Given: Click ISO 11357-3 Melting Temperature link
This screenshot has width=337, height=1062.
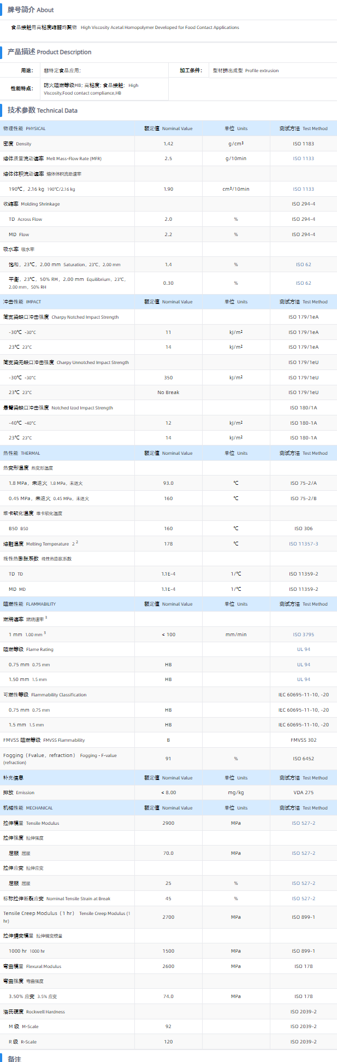Looking at the screenshot, I should pyautogui.click(x=303, y=544).
